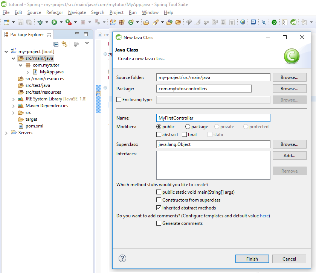Click the New Java Project icon
The image size is (316, 273).
113,22
